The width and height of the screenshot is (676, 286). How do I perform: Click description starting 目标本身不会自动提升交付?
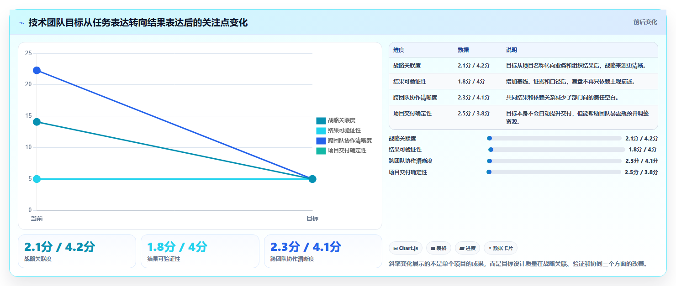[x=577, y=118]
